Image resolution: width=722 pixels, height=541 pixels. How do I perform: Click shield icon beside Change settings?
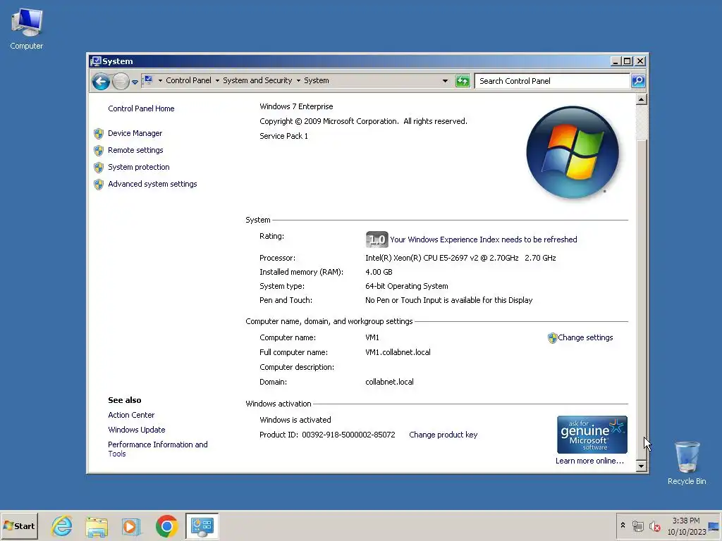point(553,338)
